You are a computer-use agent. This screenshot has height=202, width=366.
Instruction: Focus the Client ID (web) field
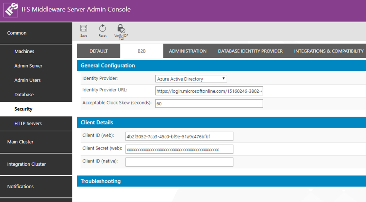(179, 137)
